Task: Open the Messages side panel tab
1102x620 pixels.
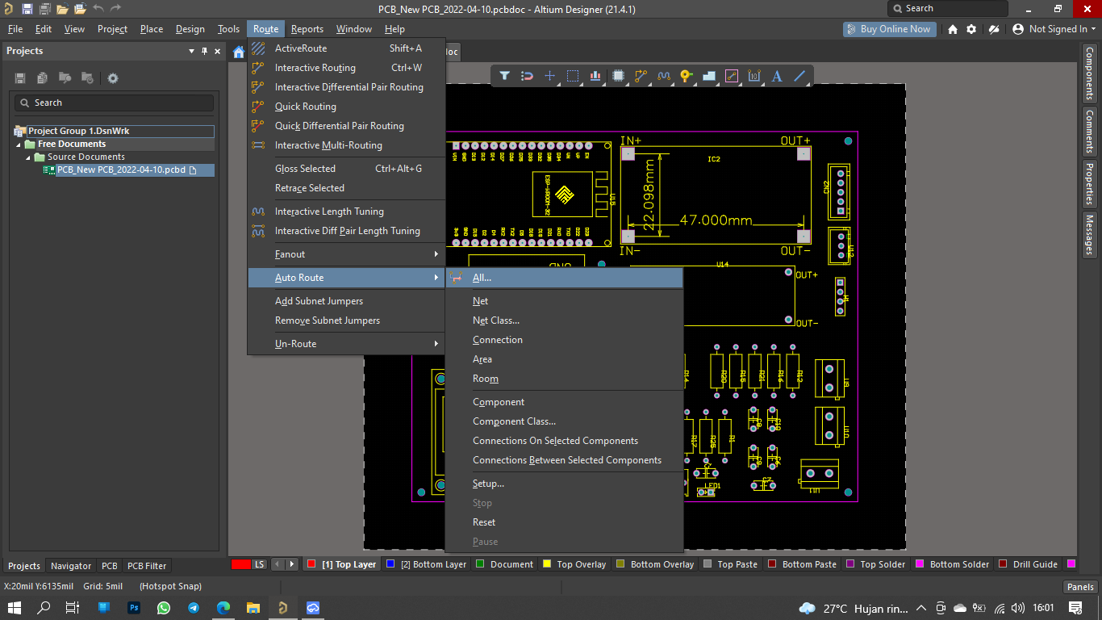Action: 1089,235
